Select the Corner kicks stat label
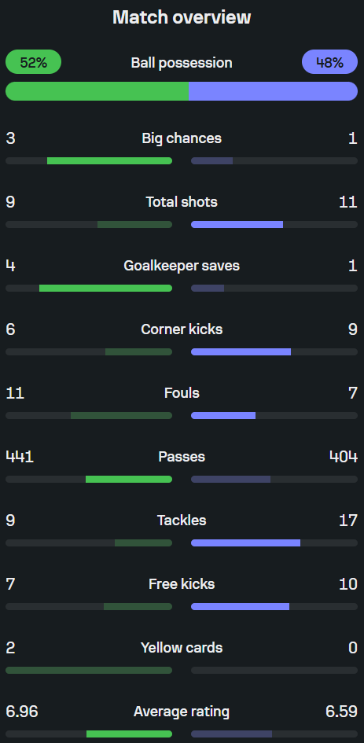This screenshot has height=743, width=364. coord(182,329)
